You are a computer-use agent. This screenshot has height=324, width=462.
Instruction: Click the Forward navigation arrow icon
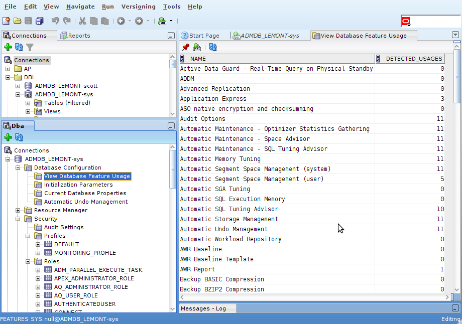(139, 21)
